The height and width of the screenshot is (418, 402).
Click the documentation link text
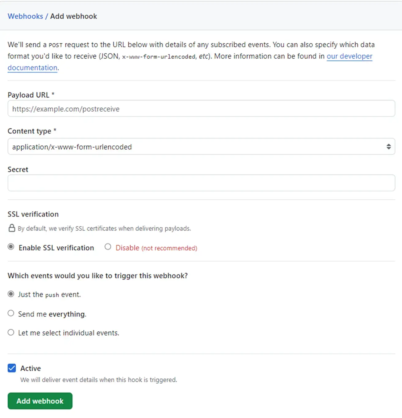coord(33,68)
